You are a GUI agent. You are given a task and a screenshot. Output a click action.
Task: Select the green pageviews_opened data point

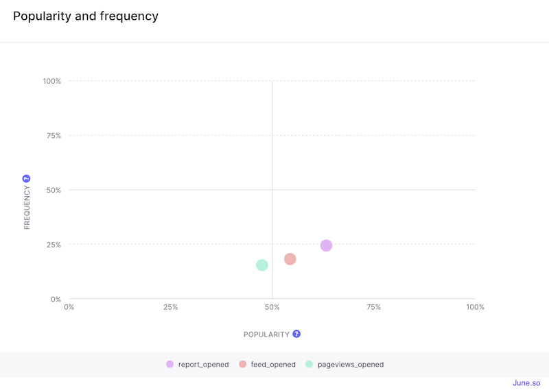[262, 265]
